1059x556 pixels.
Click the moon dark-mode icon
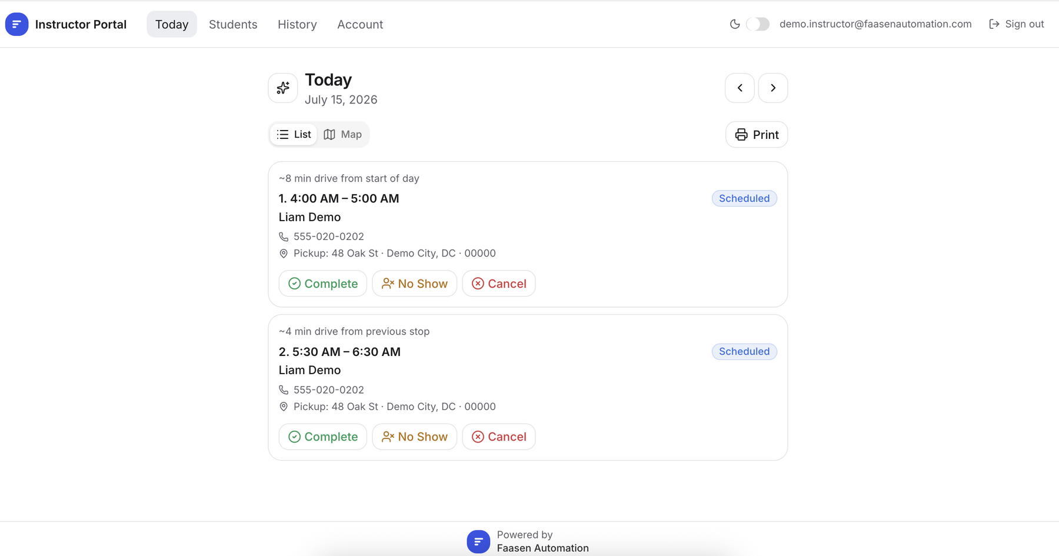coord(735,24)
